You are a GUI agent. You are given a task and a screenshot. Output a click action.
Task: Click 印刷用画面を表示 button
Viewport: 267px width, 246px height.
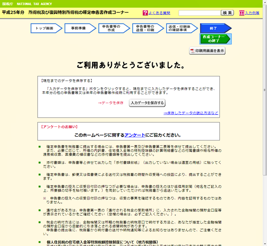pyautogui.click(x=207, y=51)
